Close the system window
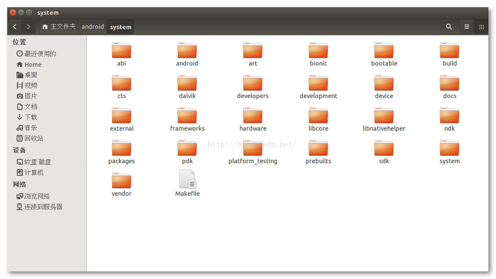The image size is (496, 279). pos(13,12)
